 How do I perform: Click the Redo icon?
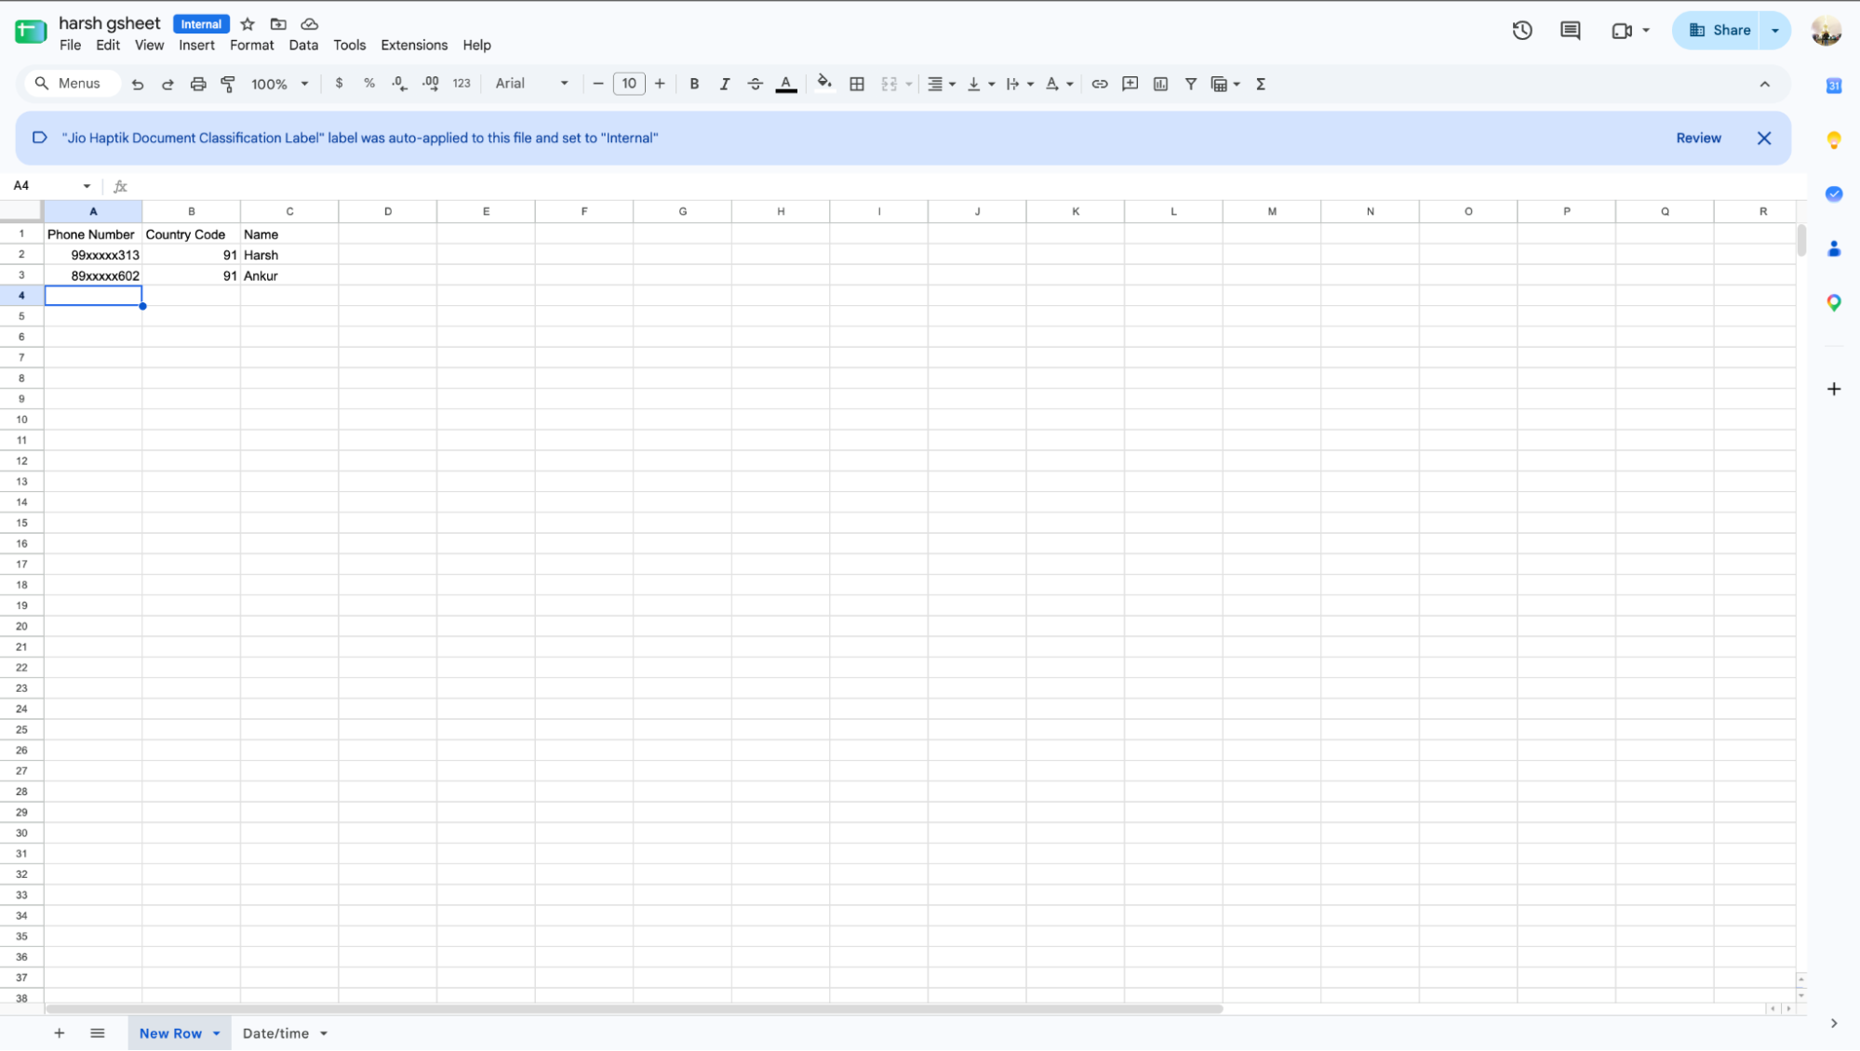[x=167, y=84]
